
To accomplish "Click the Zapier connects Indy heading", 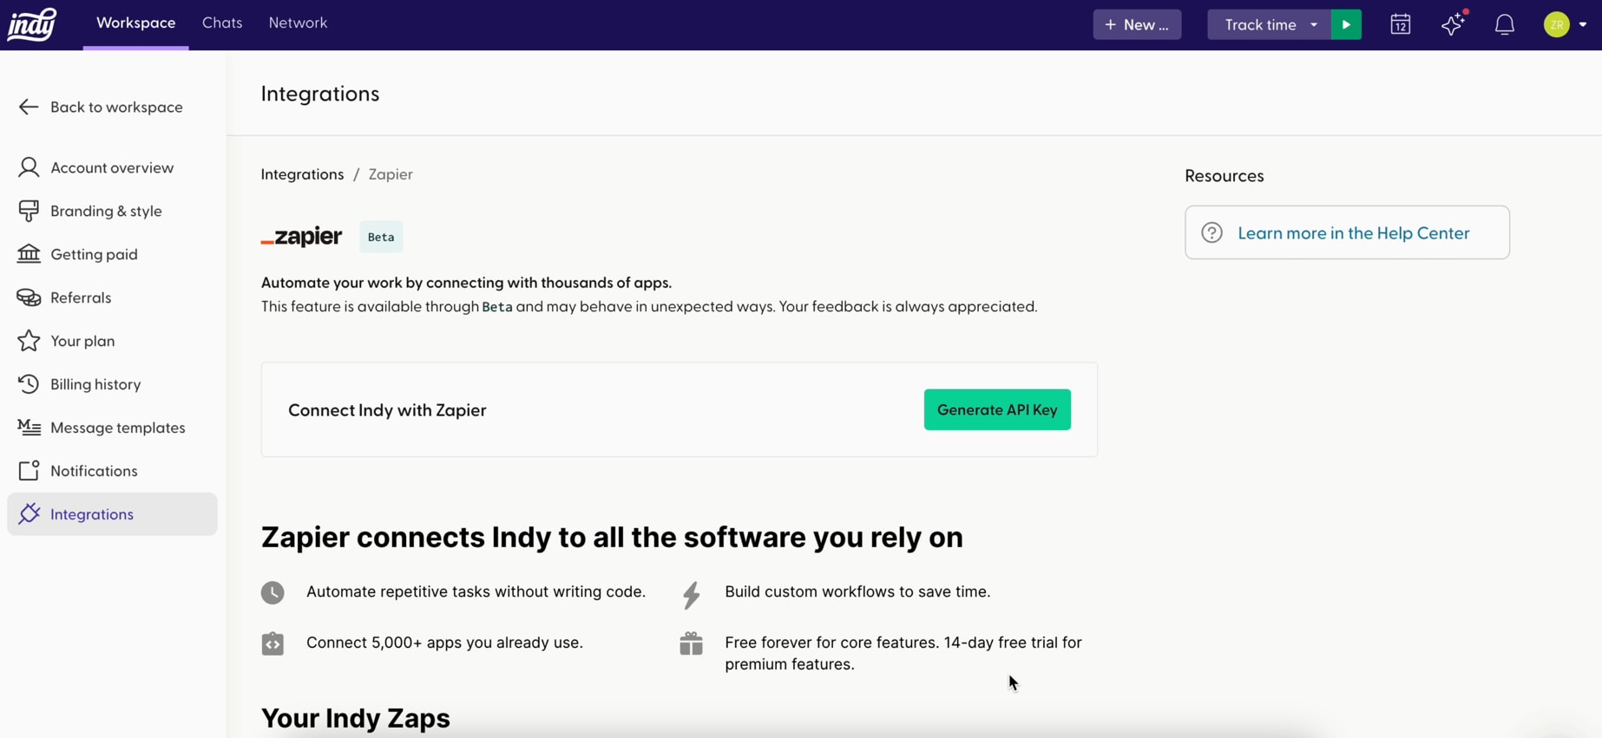I will [x=612, y=538].
